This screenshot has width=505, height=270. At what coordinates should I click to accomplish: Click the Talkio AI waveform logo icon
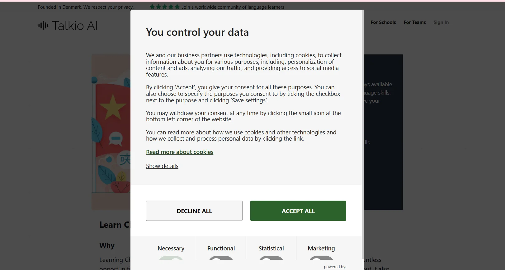point(43,26)
